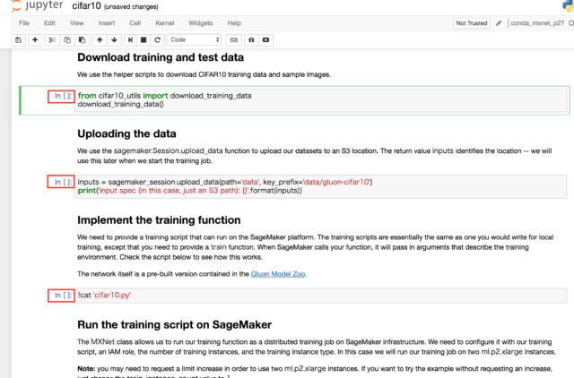Interrupt the kernel with the stop icon
Viewport: 574px width, 378px height.
143,39
